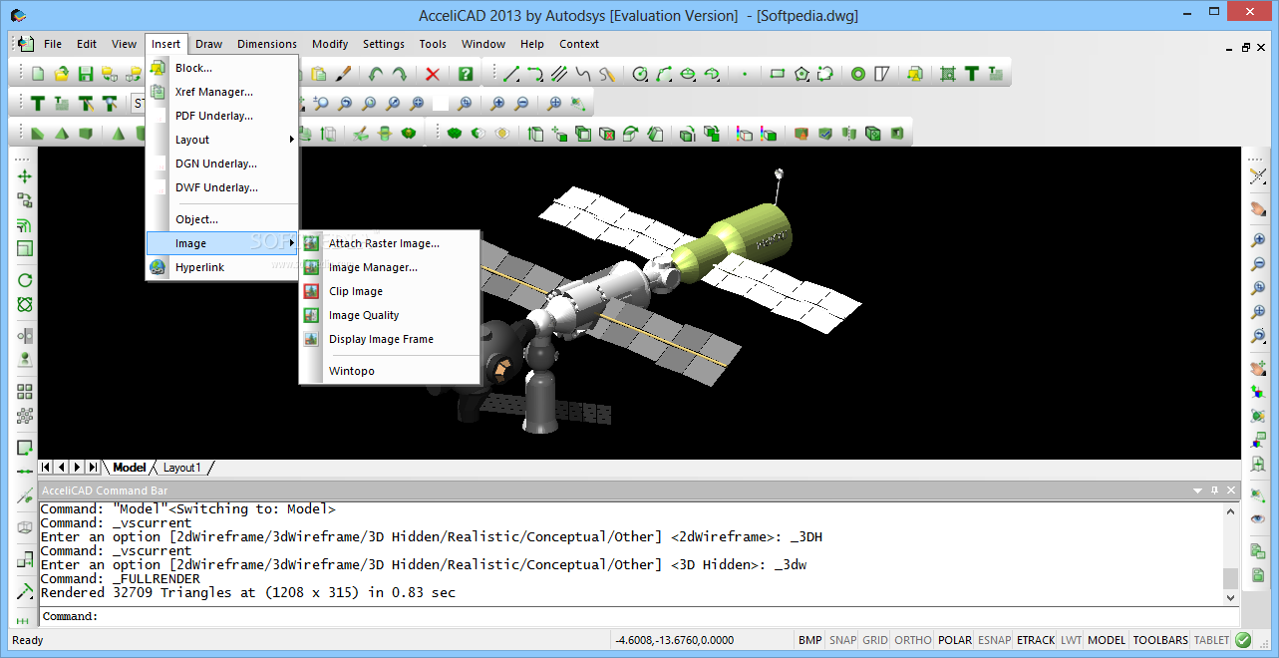Toggle ESNAP in the status bar
This screenshot has height=658, width=1279.
click(994, 640)
